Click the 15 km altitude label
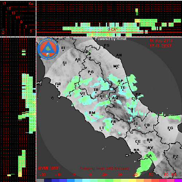This screenshot has width=182, height=182. (9, 8)
